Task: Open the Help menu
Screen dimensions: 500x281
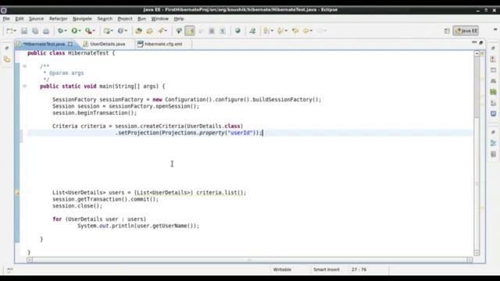Action: click(179, 19)
